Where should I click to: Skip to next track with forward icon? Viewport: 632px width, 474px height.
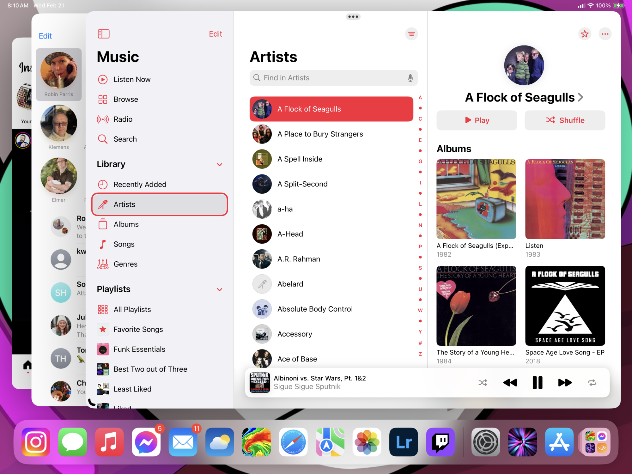(x=565, y=383)
